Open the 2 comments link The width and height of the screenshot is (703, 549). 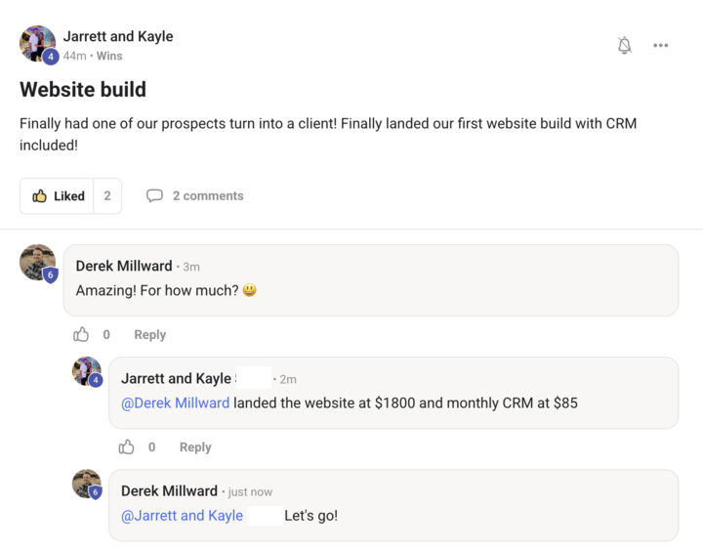click(207, 195)
